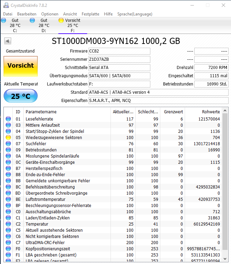231x264 pixels.
Task: Click status orb for Suchfehler row
Action: click(x=8, y=144)
